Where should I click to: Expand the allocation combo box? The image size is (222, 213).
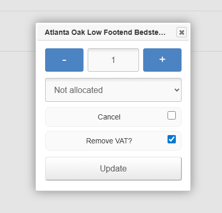[x=113, y=90]
